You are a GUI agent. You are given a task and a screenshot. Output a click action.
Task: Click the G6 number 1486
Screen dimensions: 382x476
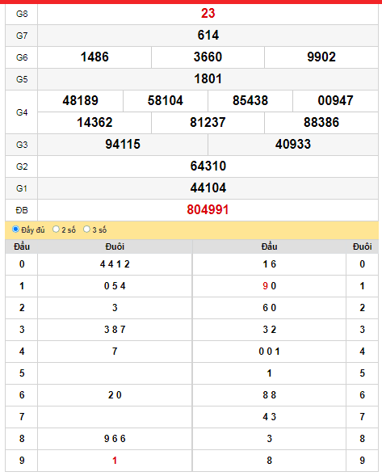94,57
